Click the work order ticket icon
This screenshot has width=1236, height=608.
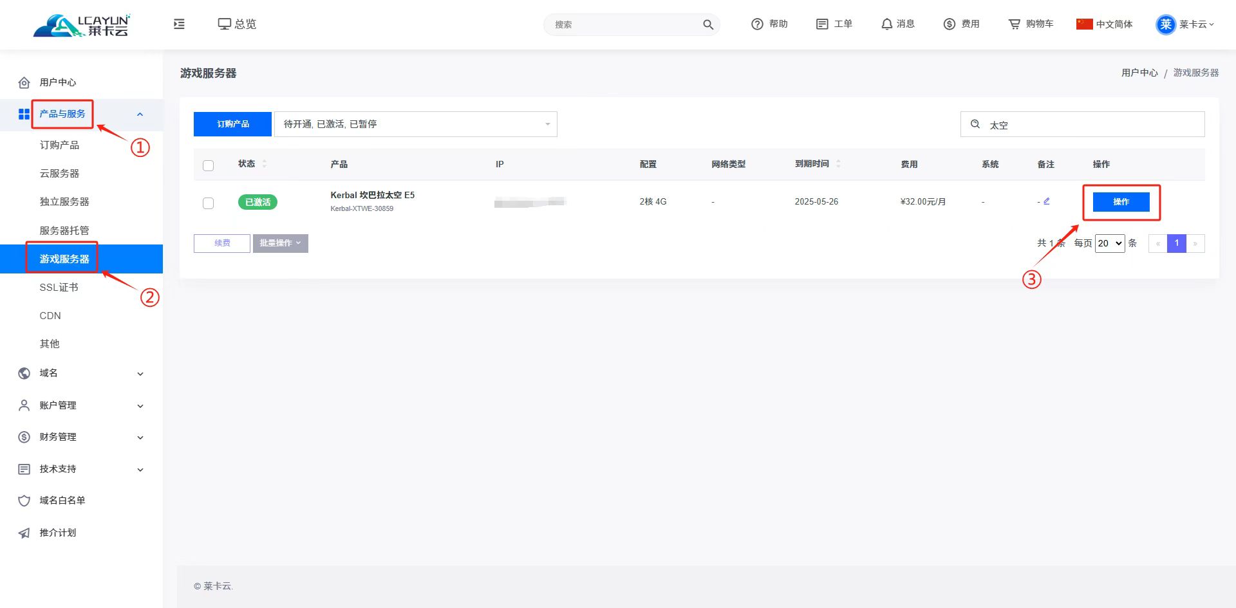tap(822, 24)
